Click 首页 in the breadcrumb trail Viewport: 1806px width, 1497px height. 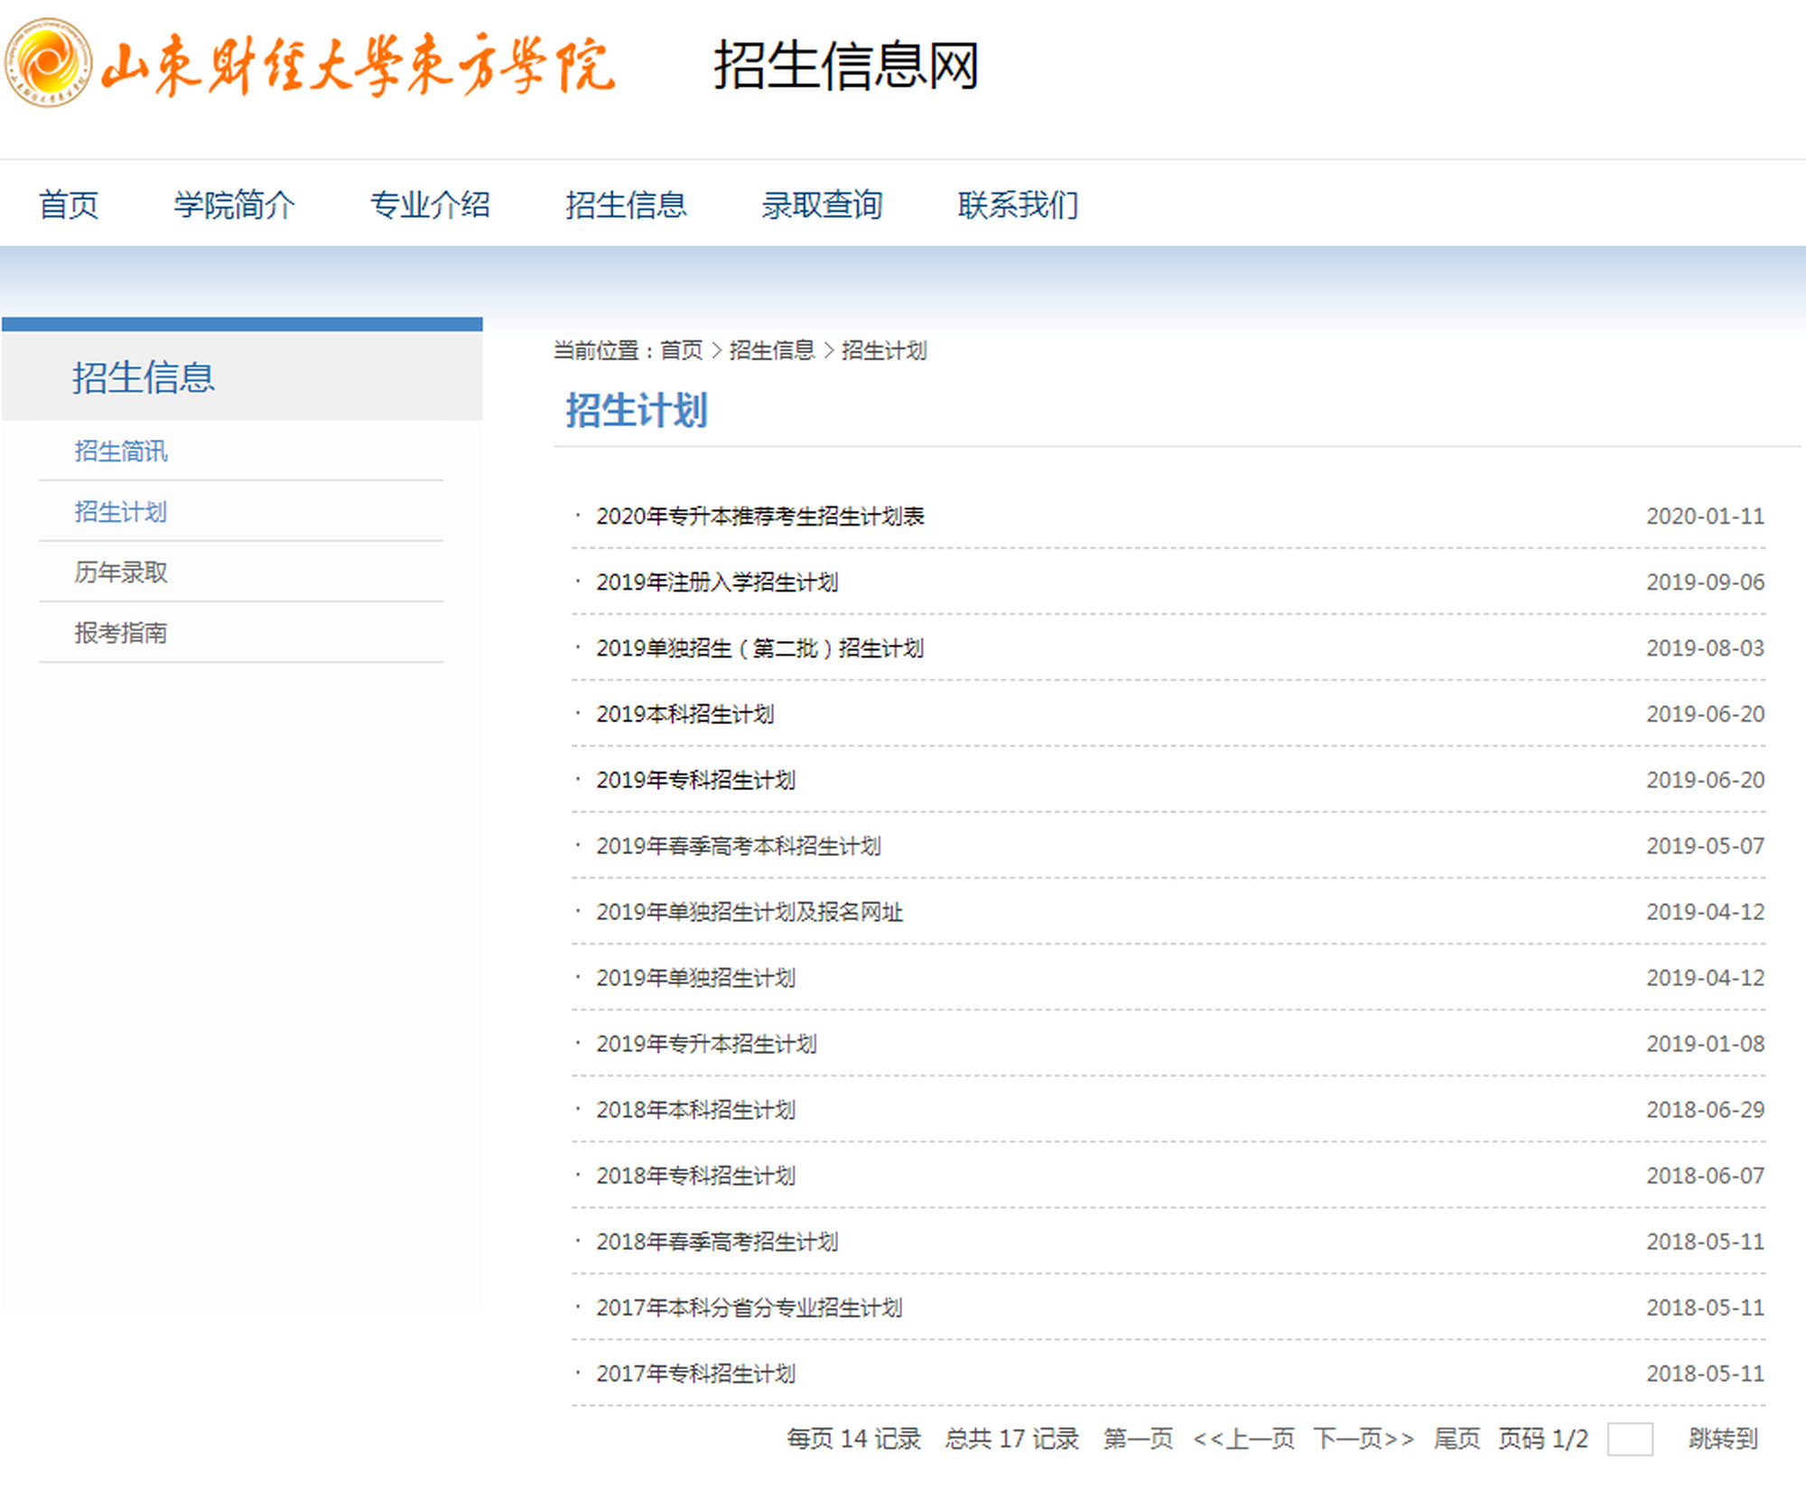click(x=682, y=350)
